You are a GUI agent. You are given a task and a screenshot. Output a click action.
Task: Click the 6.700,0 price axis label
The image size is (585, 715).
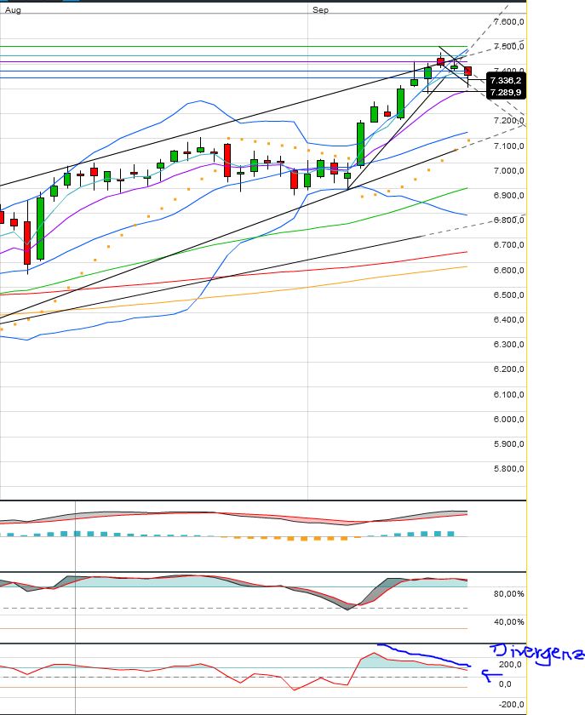tap(509, 245)
